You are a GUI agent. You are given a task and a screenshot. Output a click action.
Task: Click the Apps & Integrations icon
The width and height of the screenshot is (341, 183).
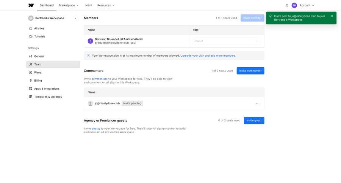click(x=31, y=88)
